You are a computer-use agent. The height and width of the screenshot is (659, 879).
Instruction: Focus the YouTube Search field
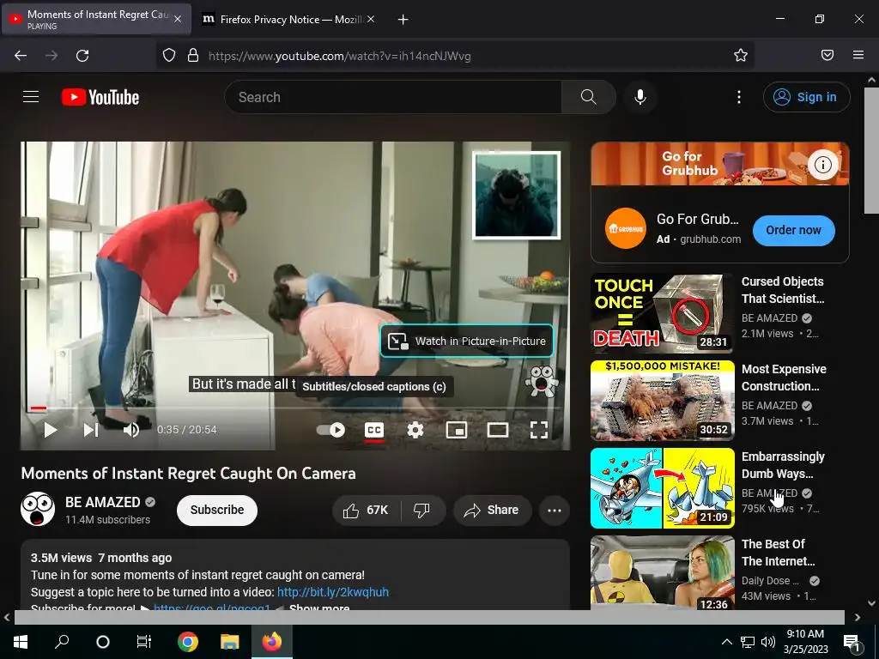click(393, 97)
